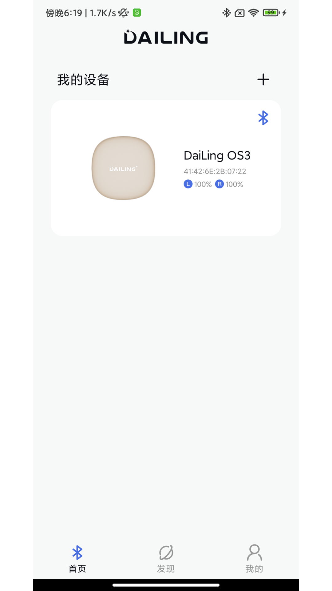Tap the status bar Bluetooth indicator
332x591 pixels.
(x=227, y=13)
